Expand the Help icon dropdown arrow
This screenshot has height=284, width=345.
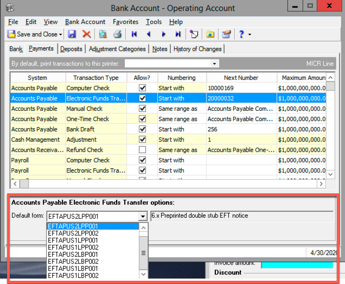click(x=250, y=35)
